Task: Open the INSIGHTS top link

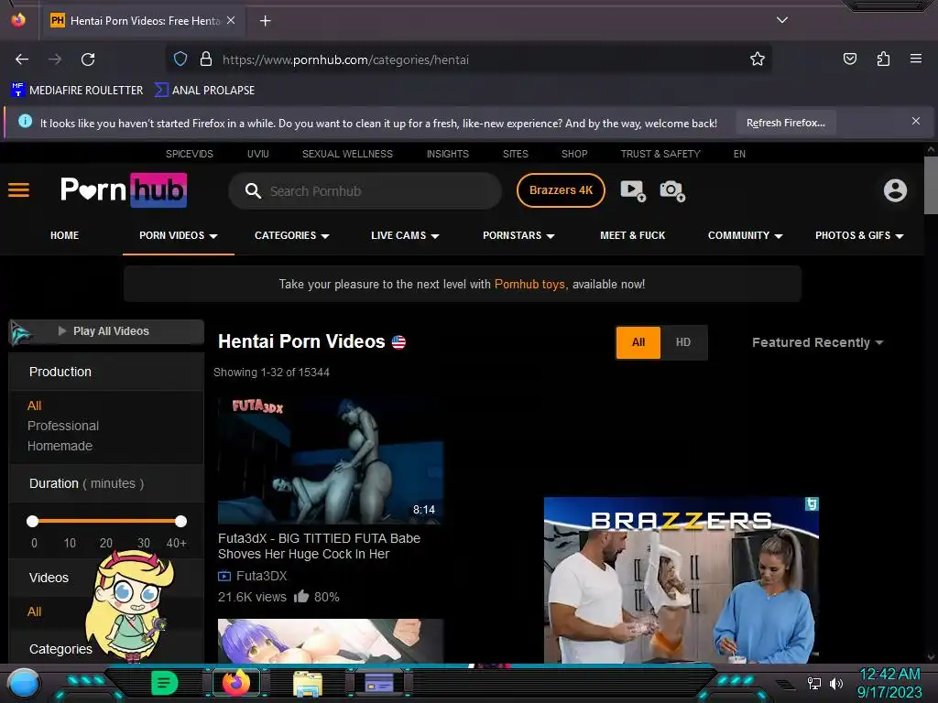Action: pyautogui.click(x=447, y=154)
